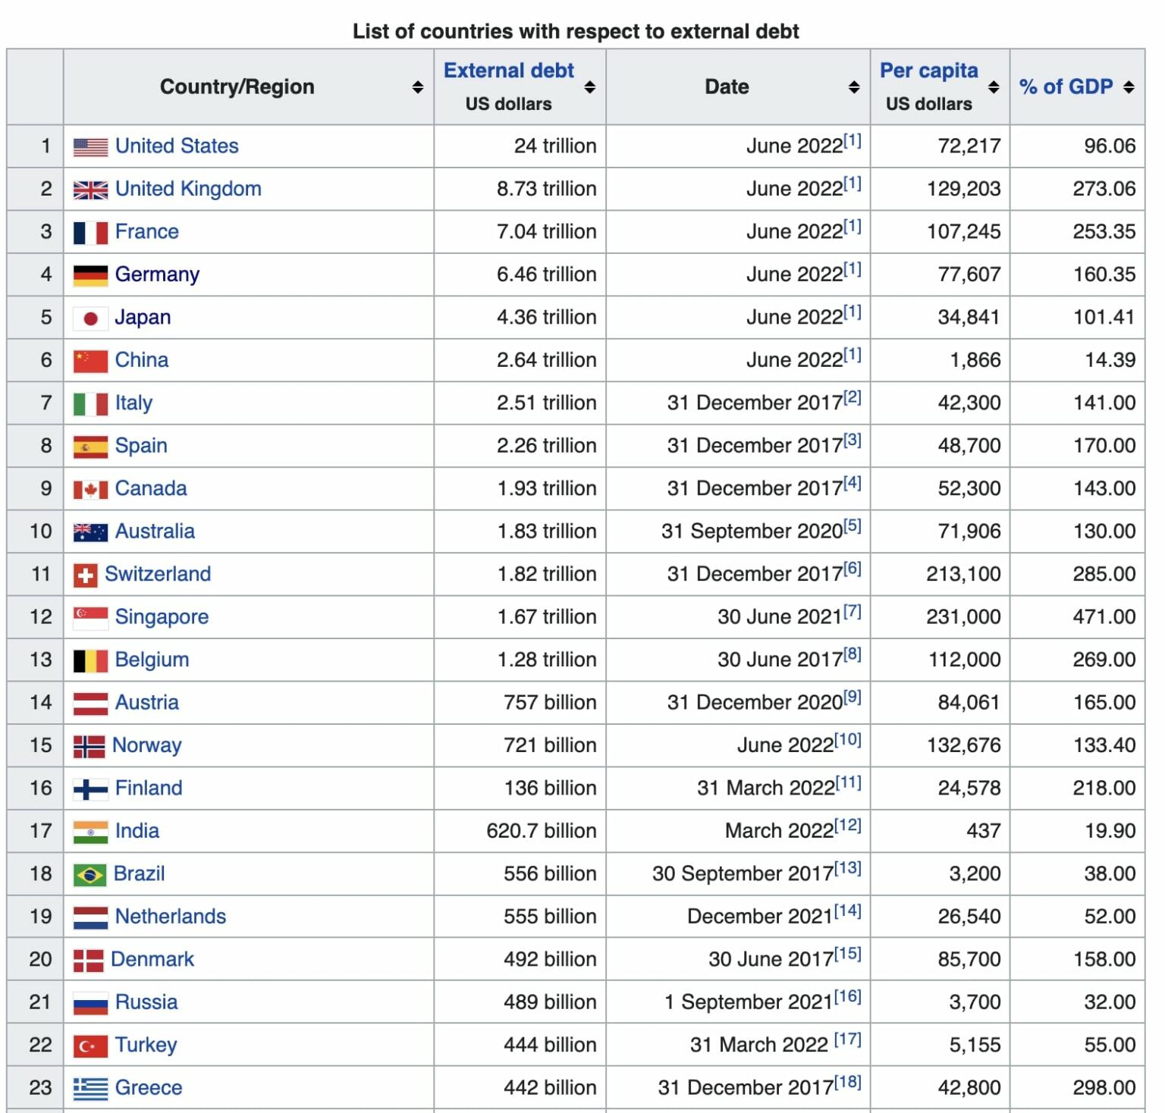This screenshot has height=1113, width=1165.
Task: Click the Turkey flag icon
Action: (x=90, y=1046)
